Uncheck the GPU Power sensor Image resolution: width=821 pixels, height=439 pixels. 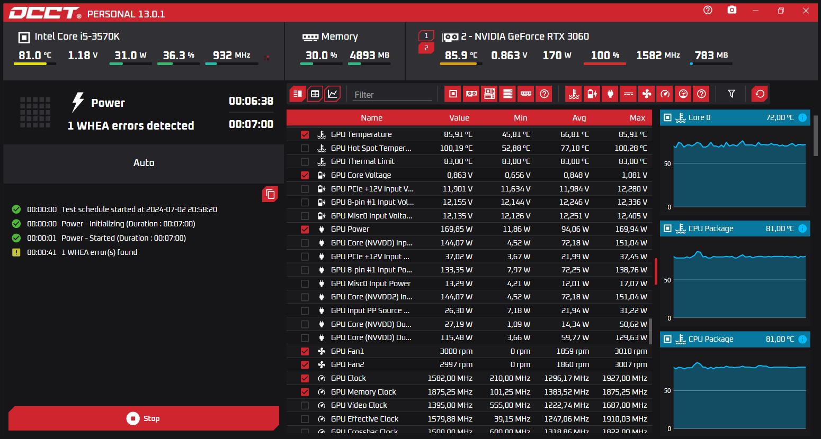pos(305,229)
